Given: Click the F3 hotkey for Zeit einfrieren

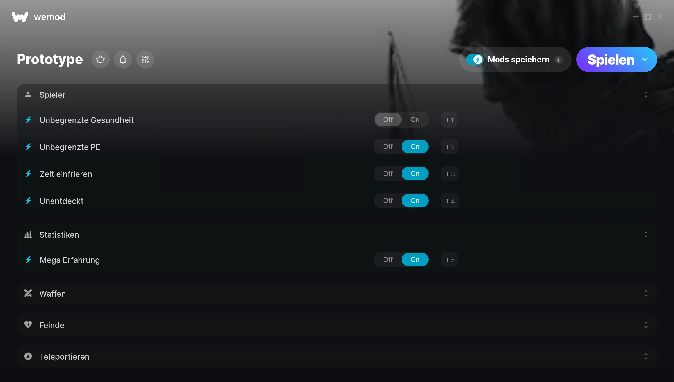Looking at the screenshot, I should [450, 174].
